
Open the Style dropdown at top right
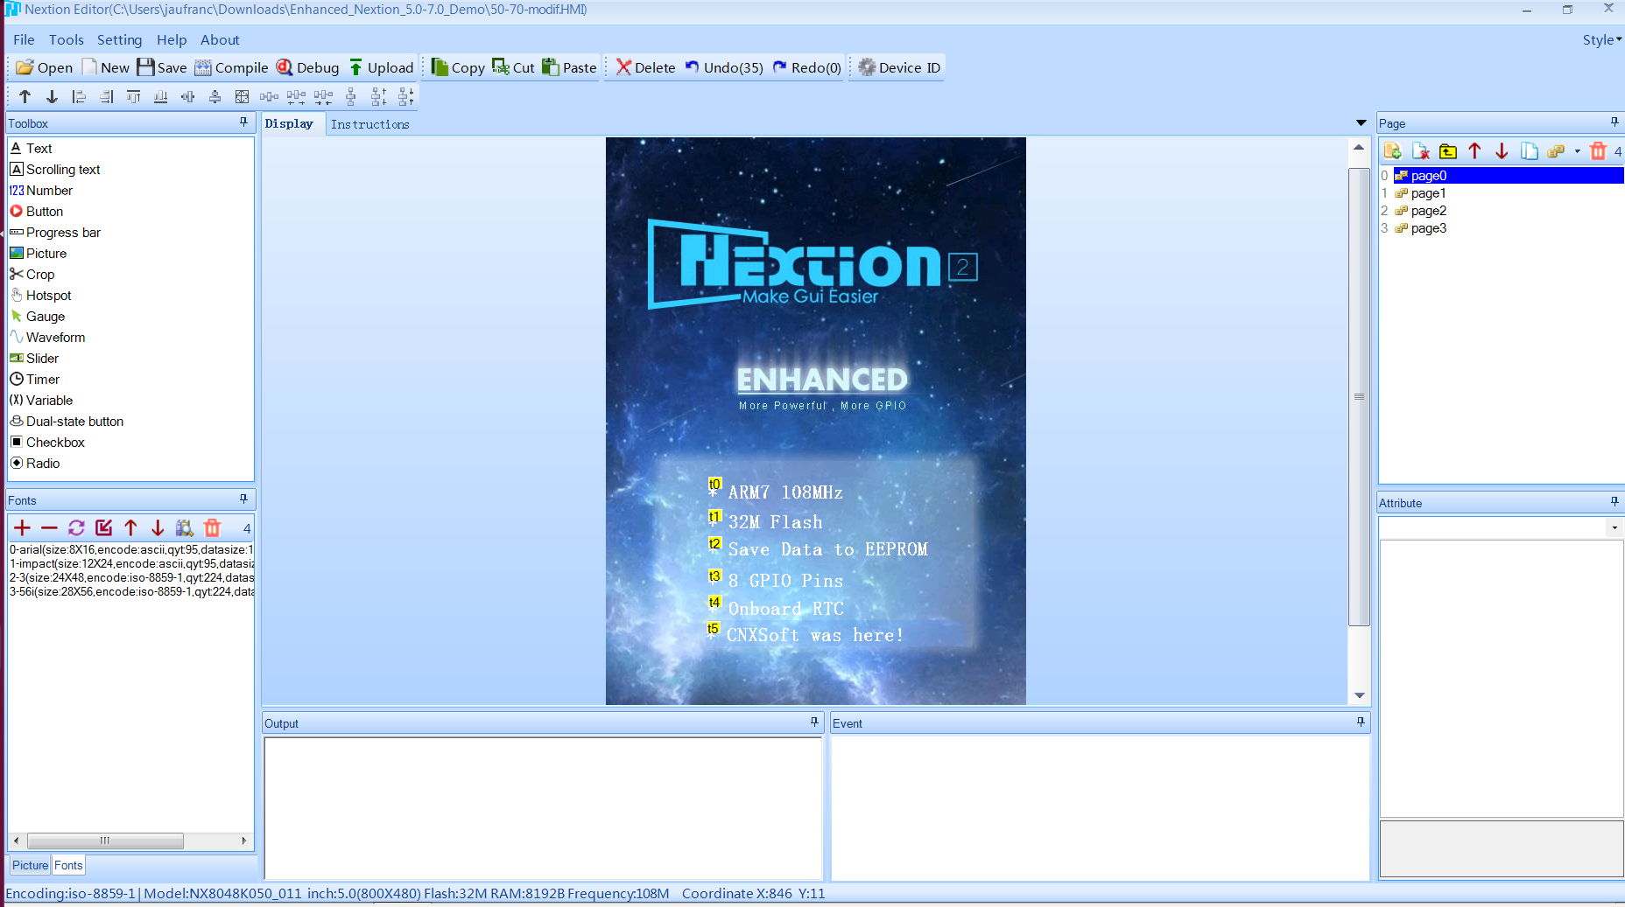[x=1602, y=39]
